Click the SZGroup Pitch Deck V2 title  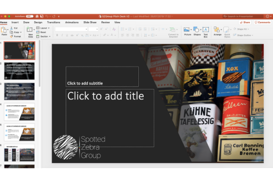(x=116, y=16)
